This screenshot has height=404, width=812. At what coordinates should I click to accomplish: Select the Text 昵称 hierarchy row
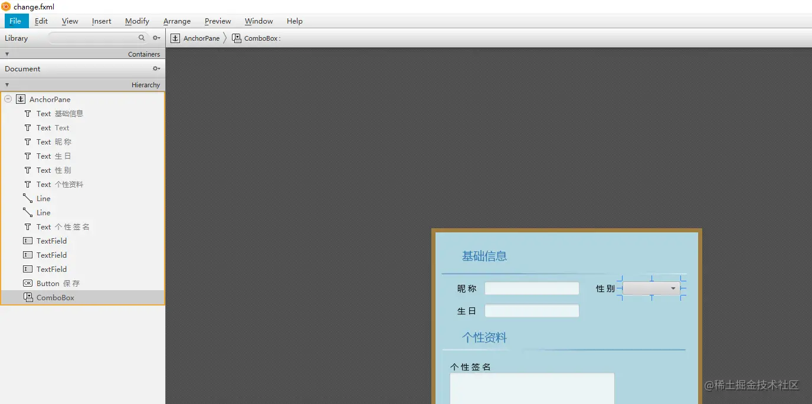tap(83, 142)
